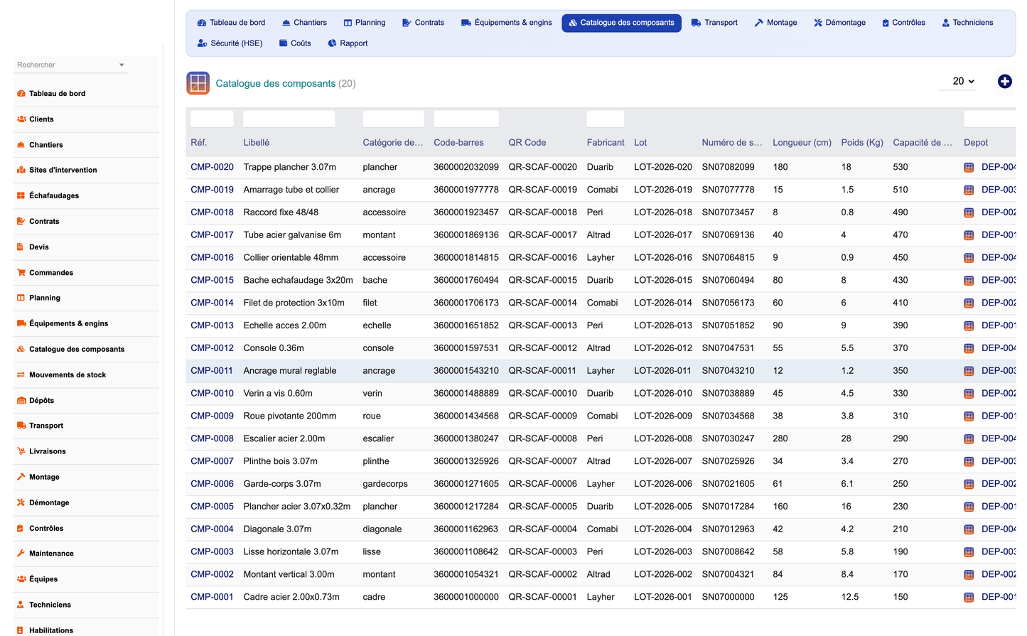Click the Sites d'intervention sidebar icon
This screenshot has height=636, width=1027.
(21, 171)
